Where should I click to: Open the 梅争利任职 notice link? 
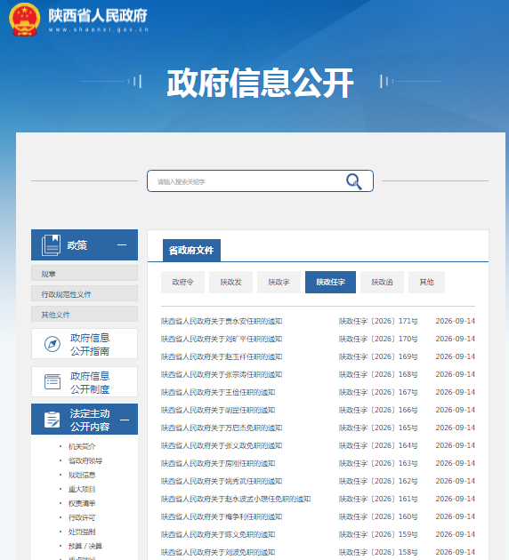[222, 516]
